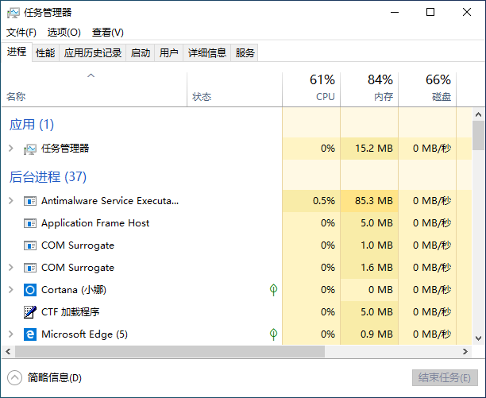
Task: Maximize the Task Manager window
Action: [x=430, y=13]
